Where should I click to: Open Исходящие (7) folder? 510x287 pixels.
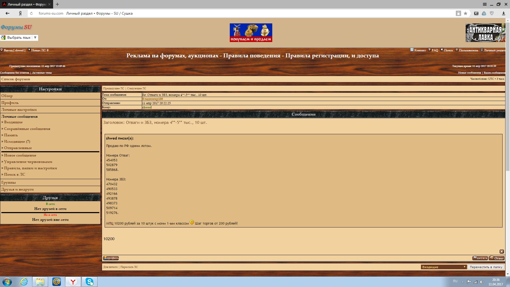[x=17, y=142]
